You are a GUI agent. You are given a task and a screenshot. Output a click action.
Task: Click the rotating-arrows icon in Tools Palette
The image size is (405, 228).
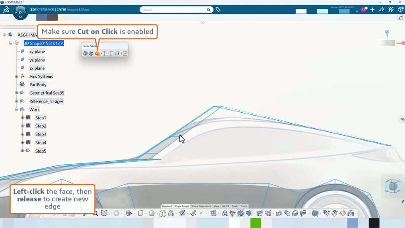point(117,54)
